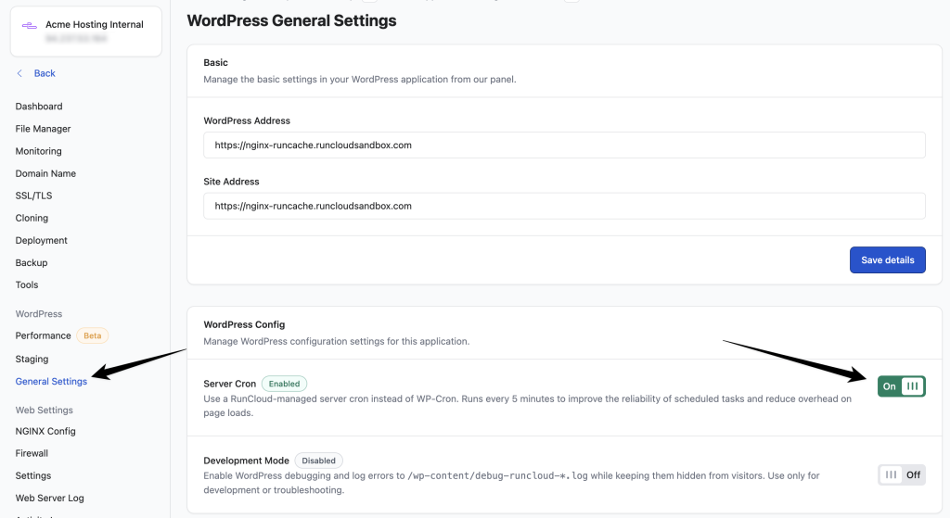The width and height of the screenshot is (950, 518).
Task: Open Tools in the sidebar
Action: click(27, 285)
